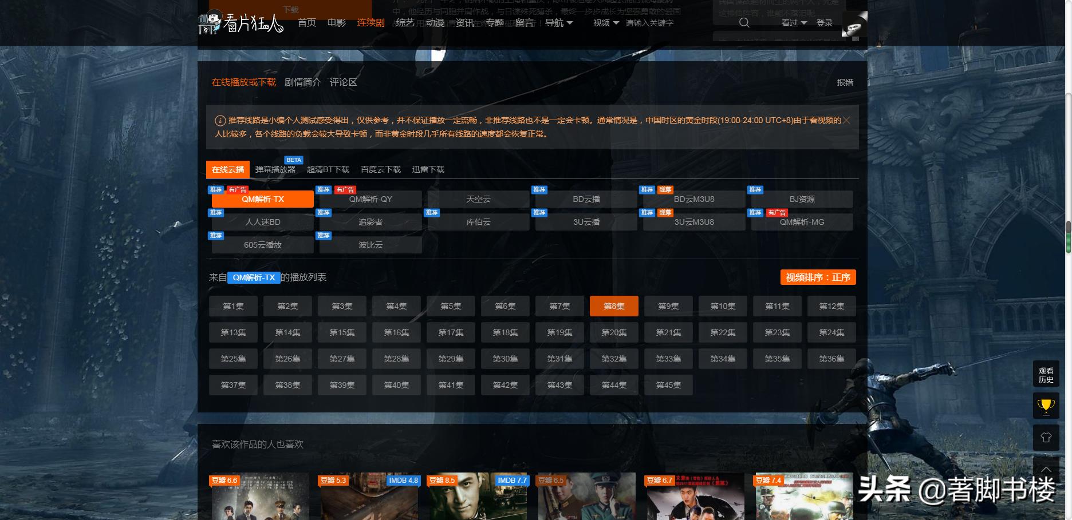Image resolution: width=1072 pixels, height=520 pixels.
Task: Open the 留言 navigation item
Action: click(x=525, y=23)
